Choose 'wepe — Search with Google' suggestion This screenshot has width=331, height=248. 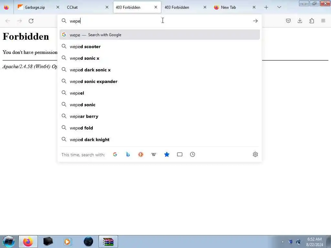click(x=160, y=35)
